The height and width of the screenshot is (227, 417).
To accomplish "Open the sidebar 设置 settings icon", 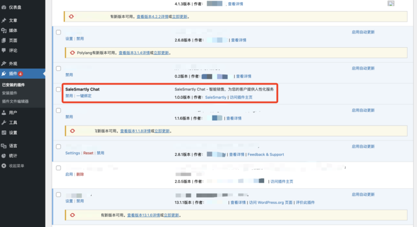I will click(4, 133).
